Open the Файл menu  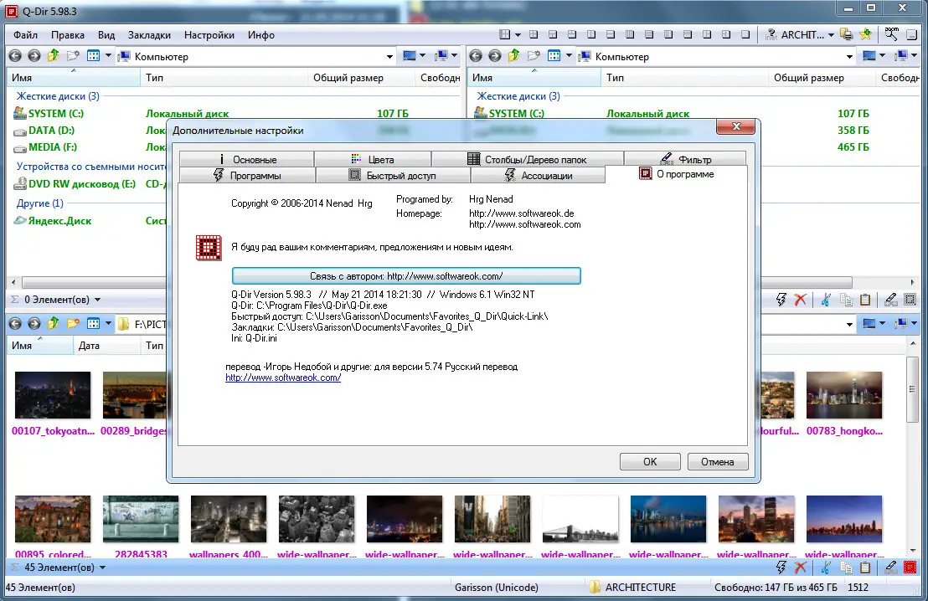(x=25, y=35)
